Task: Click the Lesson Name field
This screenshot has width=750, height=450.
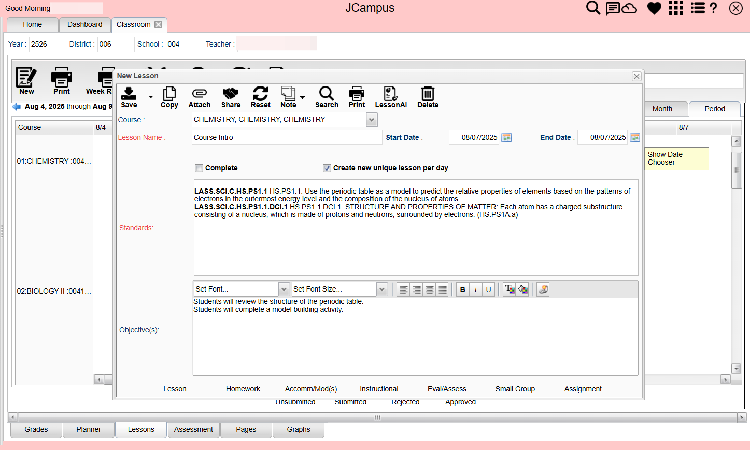Action: point(287,137)
